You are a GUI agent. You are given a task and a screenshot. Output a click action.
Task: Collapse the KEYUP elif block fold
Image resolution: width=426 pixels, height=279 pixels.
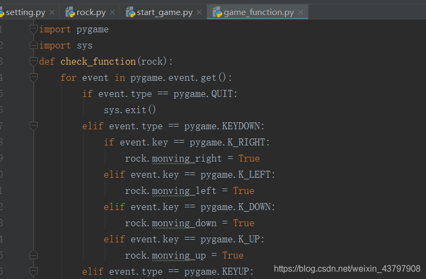(x=33, y=271)
